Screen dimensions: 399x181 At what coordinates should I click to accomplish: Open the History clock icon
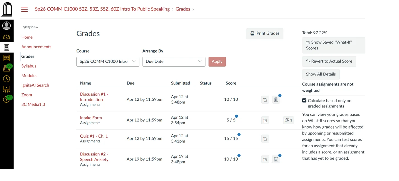point(7,79)
